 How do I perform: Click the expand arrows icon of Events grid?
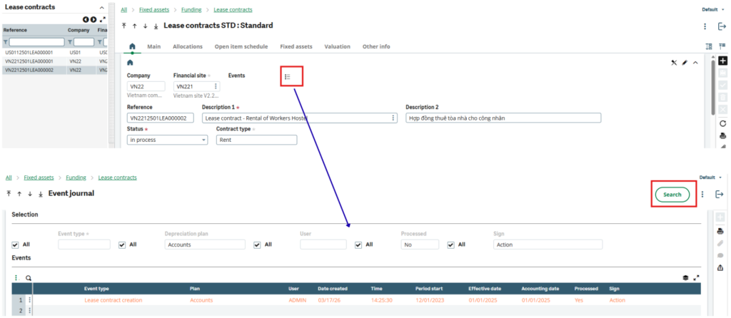click(696, 278)
